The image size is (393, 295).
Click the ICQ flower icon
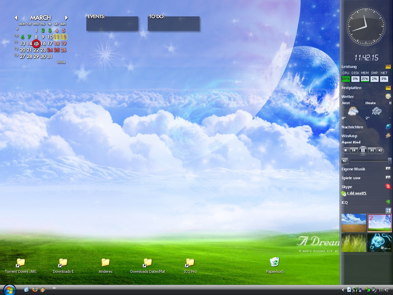(x=388, y=202)
